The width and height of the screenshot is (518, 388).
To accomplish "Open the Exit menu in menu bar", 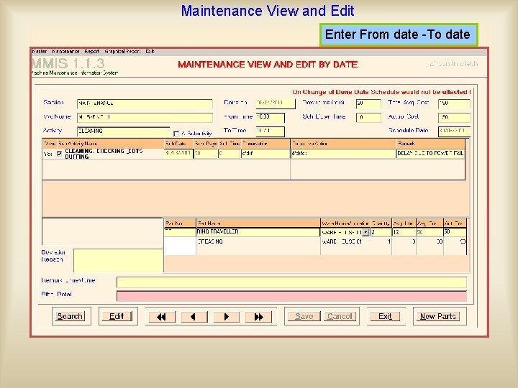I will click(150, 52).
